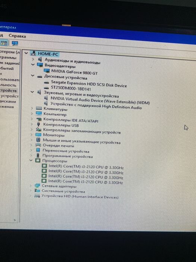Expand Мыши и иные указывающие устройства
This screenshot has height=262, width=196.
point(31,140)
